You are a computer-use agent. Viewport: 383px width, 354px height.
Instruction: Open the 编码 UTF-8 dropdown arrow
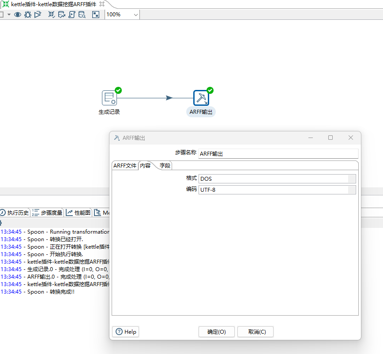352,190
